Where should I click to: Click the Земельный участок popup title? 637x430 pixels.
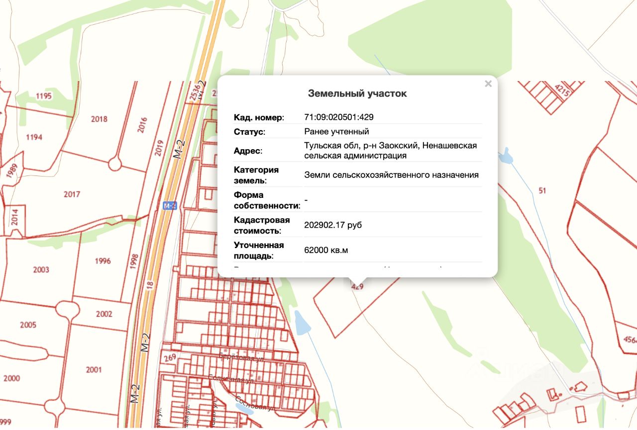[357, 93]
